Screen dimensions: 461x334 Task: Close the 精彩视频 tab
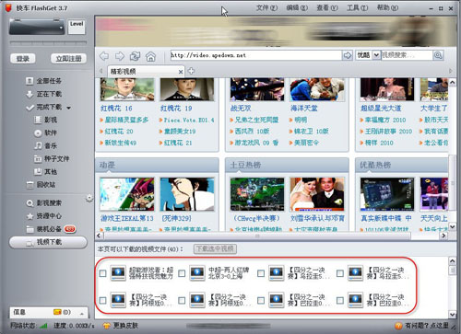(x=181, y=72)
